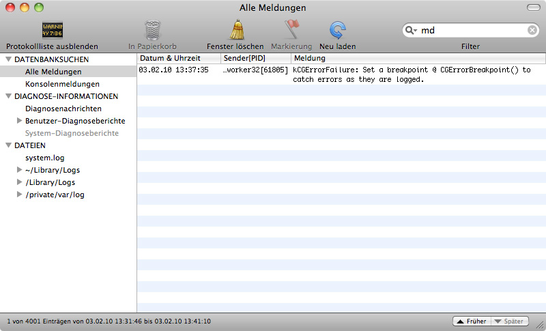Collapse the DATEIEN section

click(x=9, y=145)
